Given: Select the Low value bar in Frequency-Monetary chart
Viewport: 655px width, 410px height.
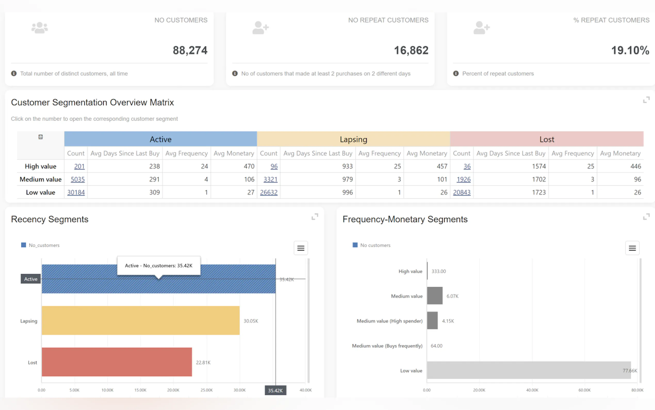Looking at the screenshot, I should point(528,370).
